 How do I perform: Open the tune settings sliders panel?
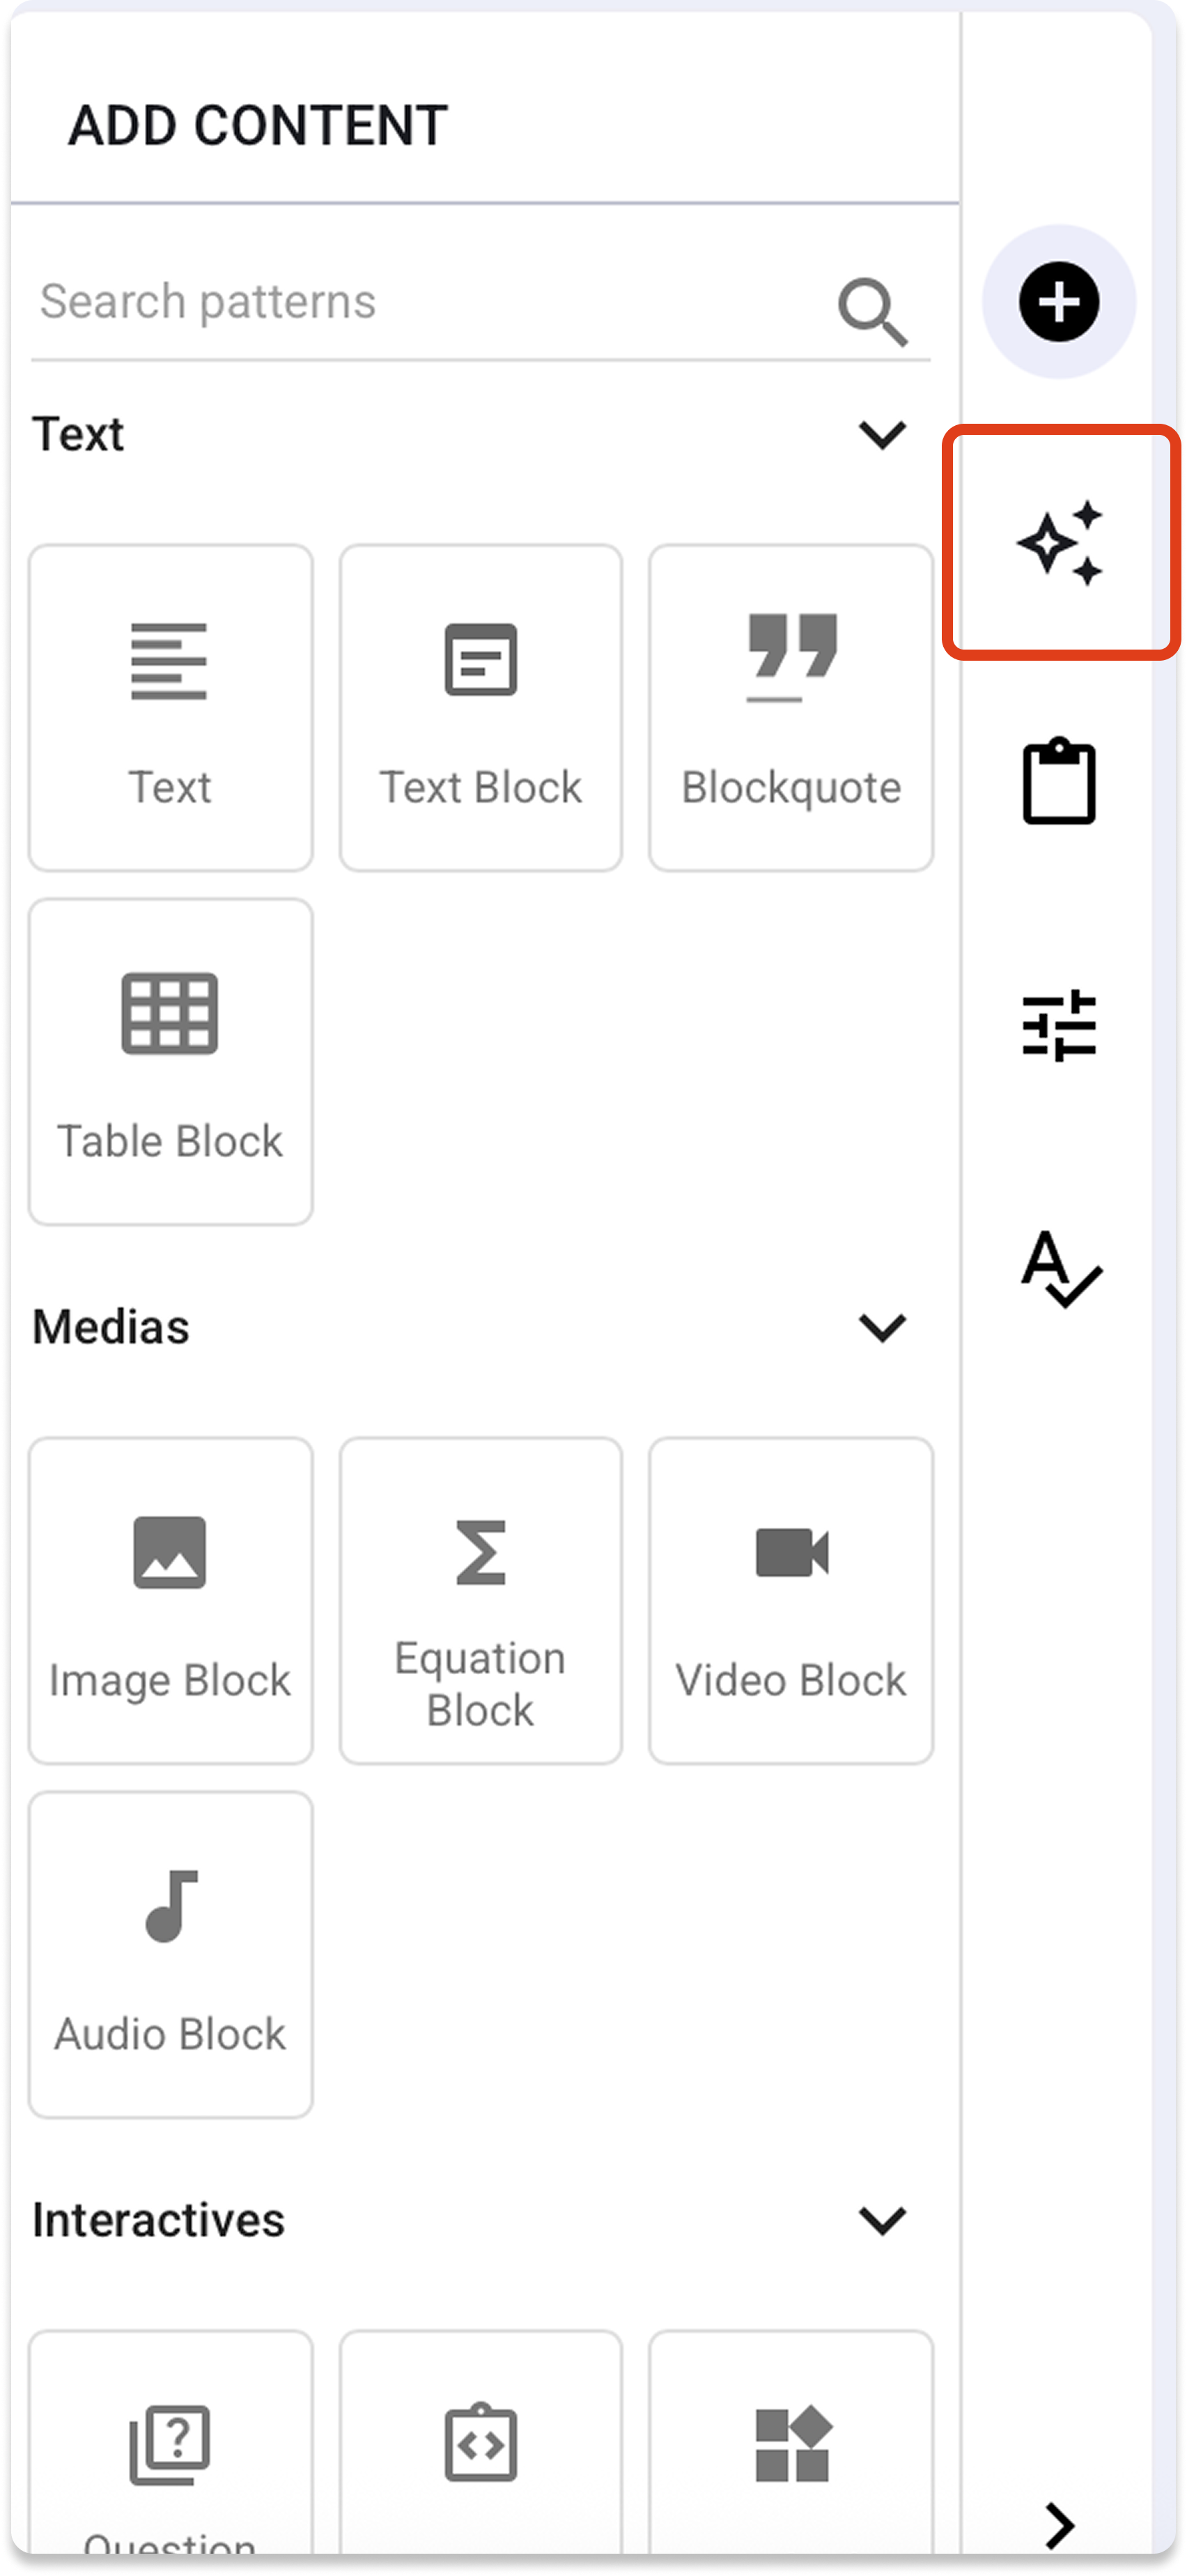click(x=1059, y=1025)
